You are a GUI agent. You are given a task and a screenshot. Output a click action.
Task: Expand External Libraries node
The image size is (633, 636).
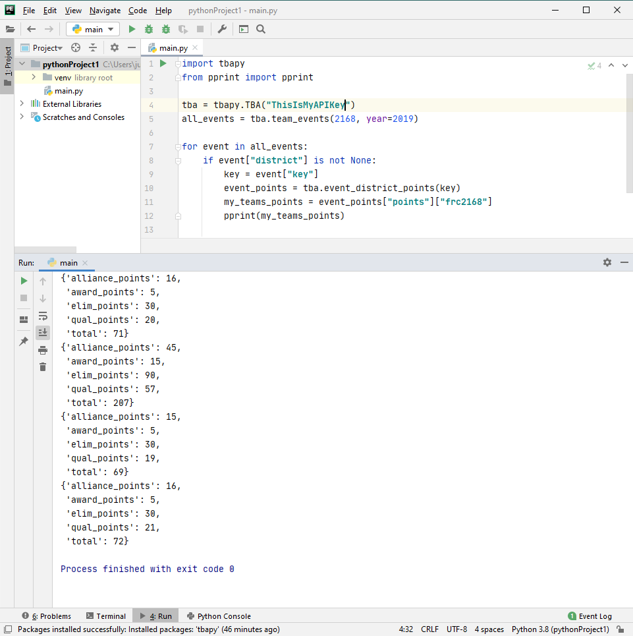click(22, 104)
